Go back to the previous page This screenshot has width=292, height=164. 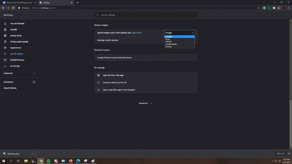tap(3, 8)
